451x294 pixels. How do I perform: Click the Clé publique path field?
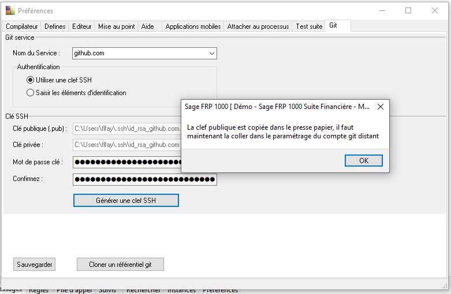[x=127, y=129]
